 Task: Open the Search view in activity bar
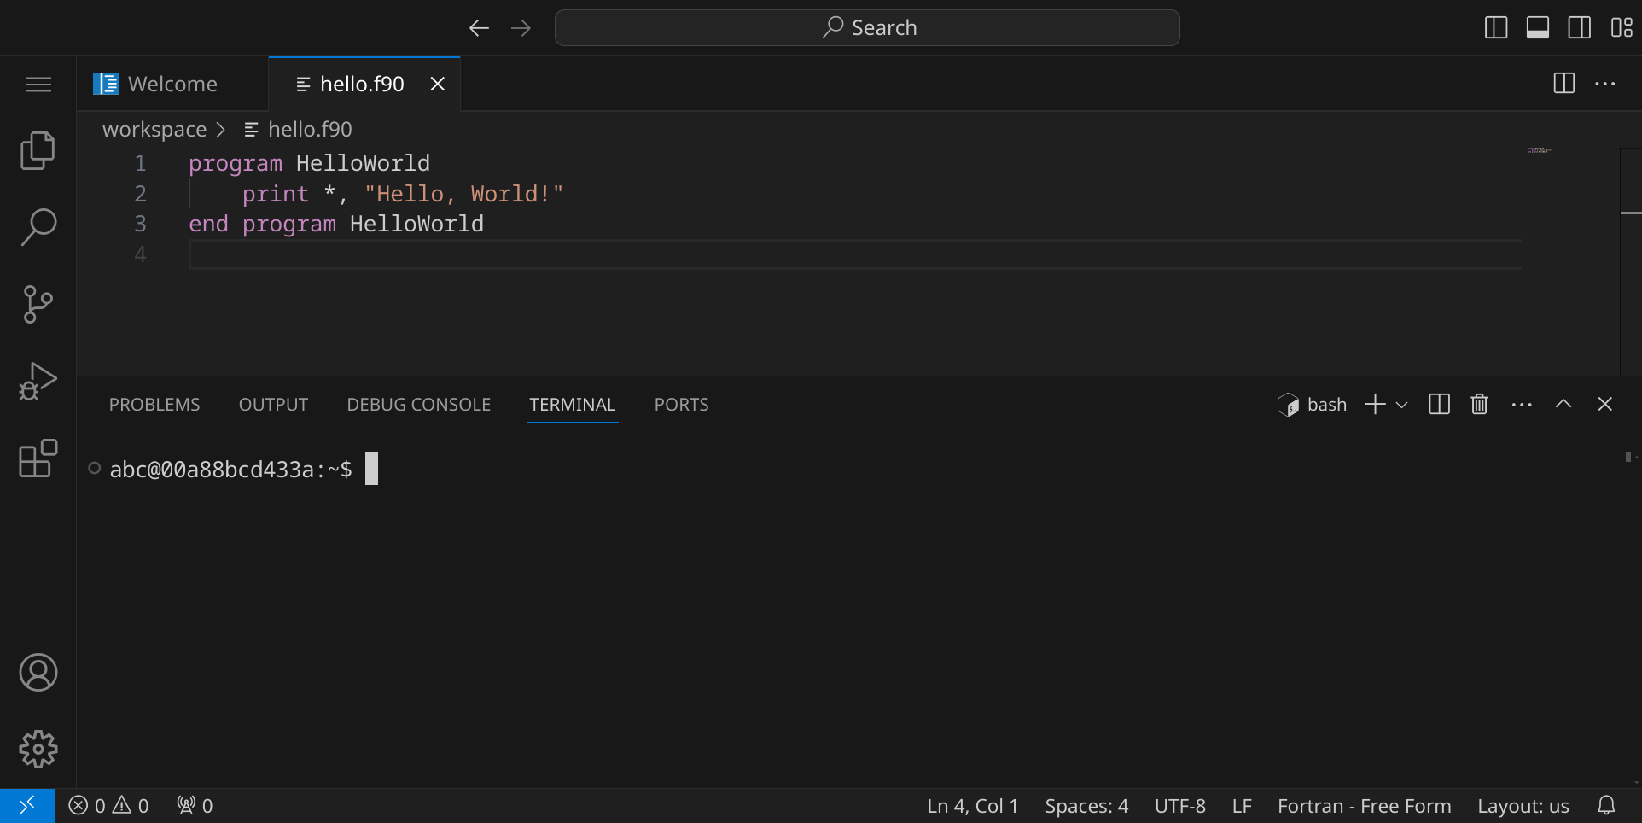38,227
